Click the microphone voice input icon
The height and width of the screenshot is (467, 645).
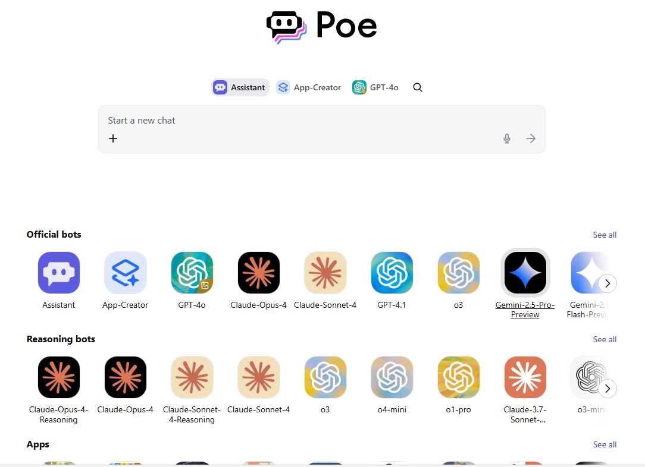(507, 138)
